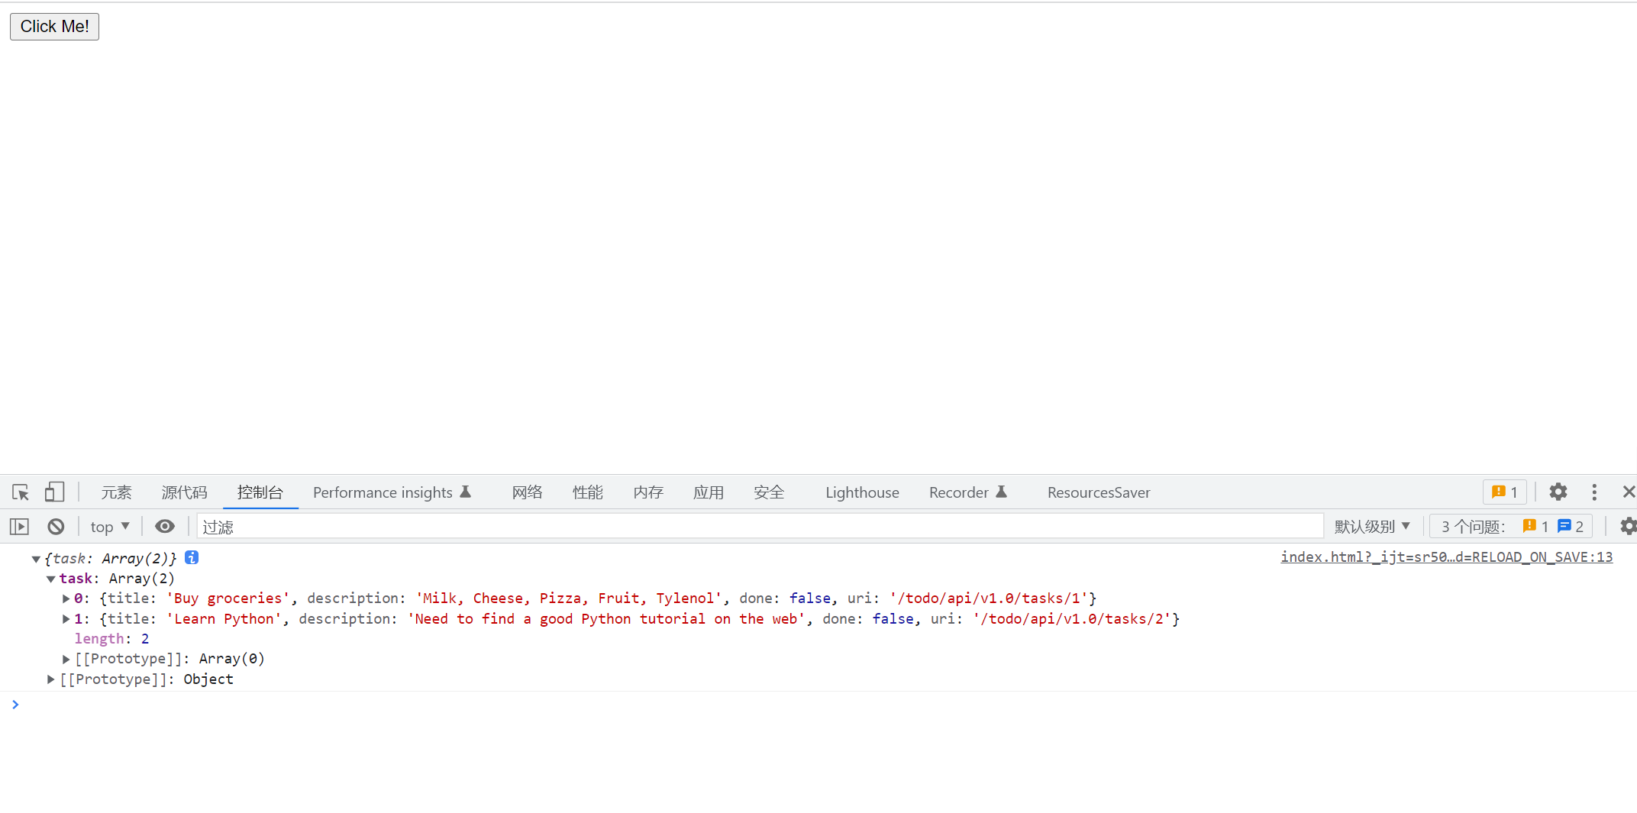Click the blue info icon beside {task: Array(2)}

click(192, 558)
